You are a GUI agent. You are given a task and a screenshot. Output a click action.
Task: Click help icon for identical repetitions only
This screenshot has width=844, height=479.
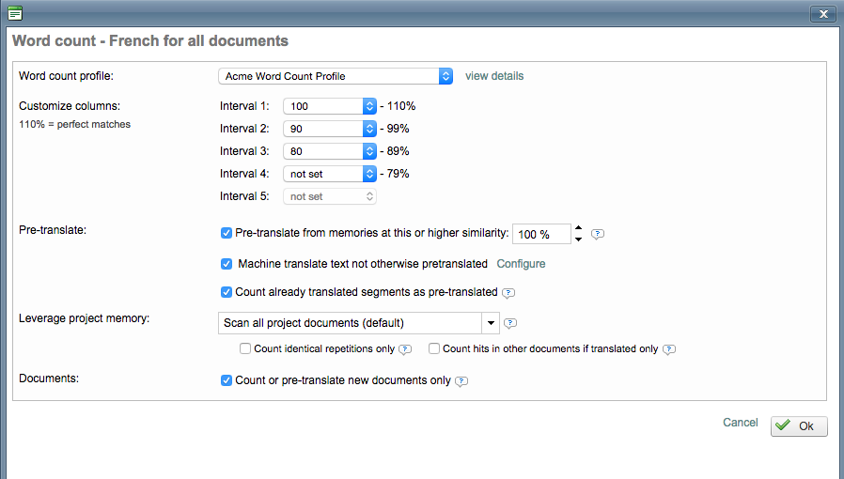[x=405, y=349]
